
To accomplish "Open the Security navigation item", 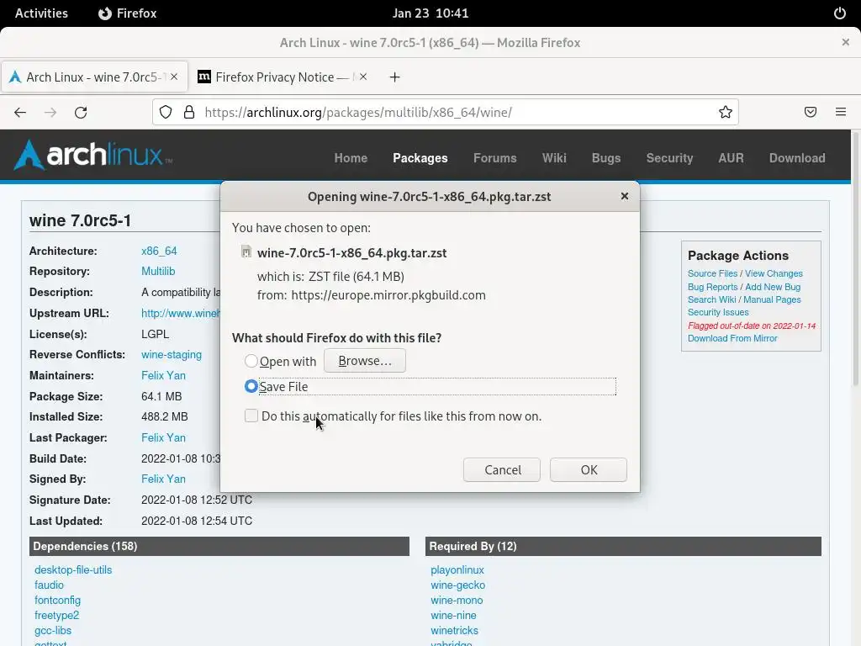I will tap(669, 158).
